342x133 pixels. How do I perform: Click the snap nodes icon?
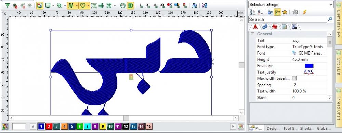pyautogui.click(x=109, y=6)
